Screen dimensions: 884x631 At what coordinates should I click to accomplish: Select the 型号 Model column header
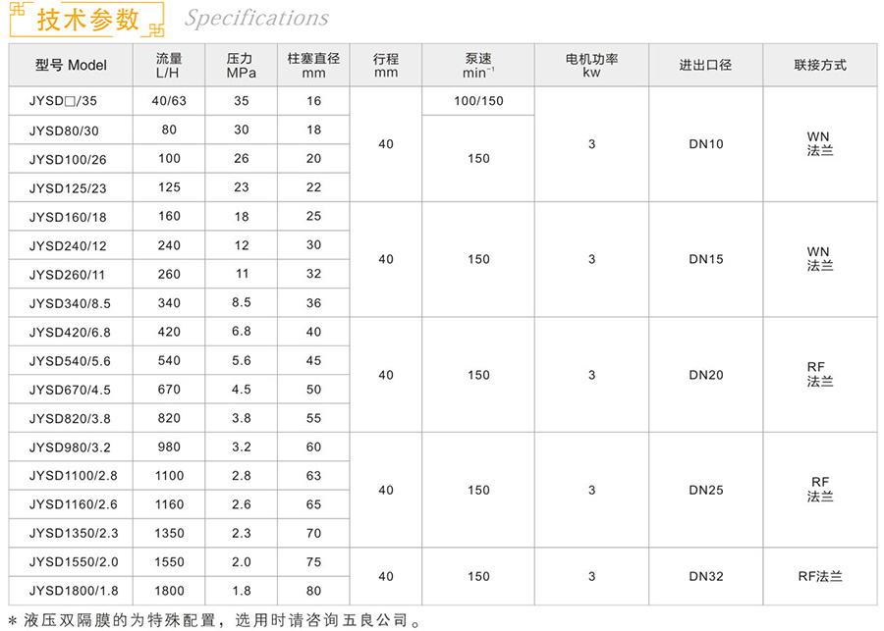coord(71,65)
